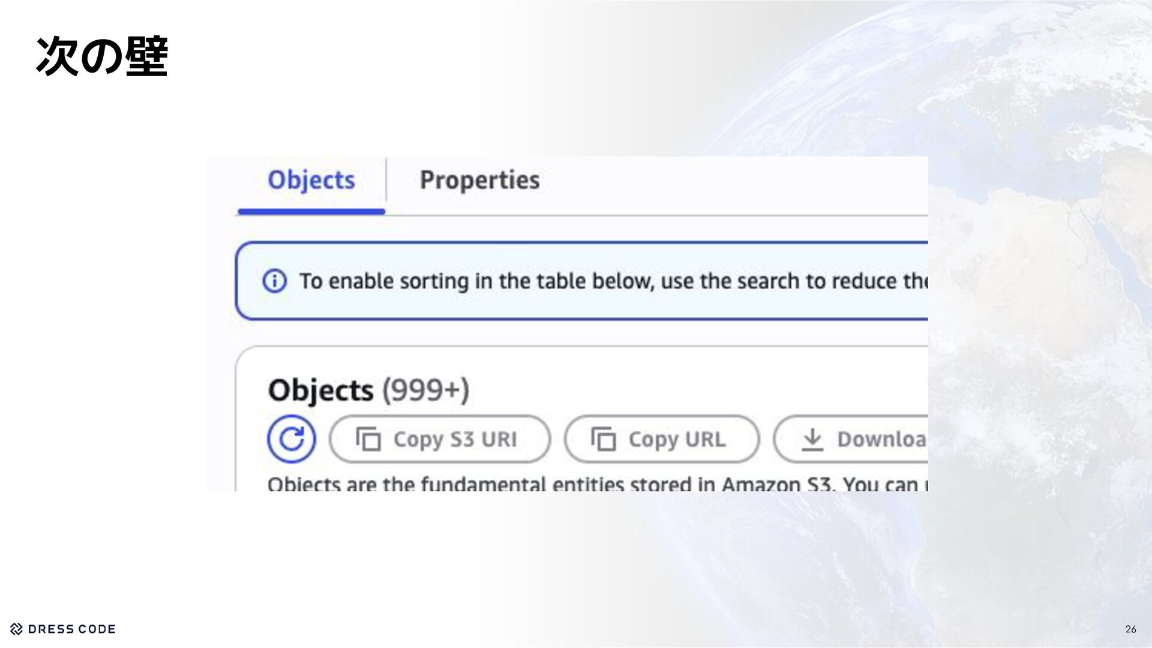The width and height of the screenshot is (1152, 648).
Task: Click the bold Objects section heading
Action: coord(320,391)
